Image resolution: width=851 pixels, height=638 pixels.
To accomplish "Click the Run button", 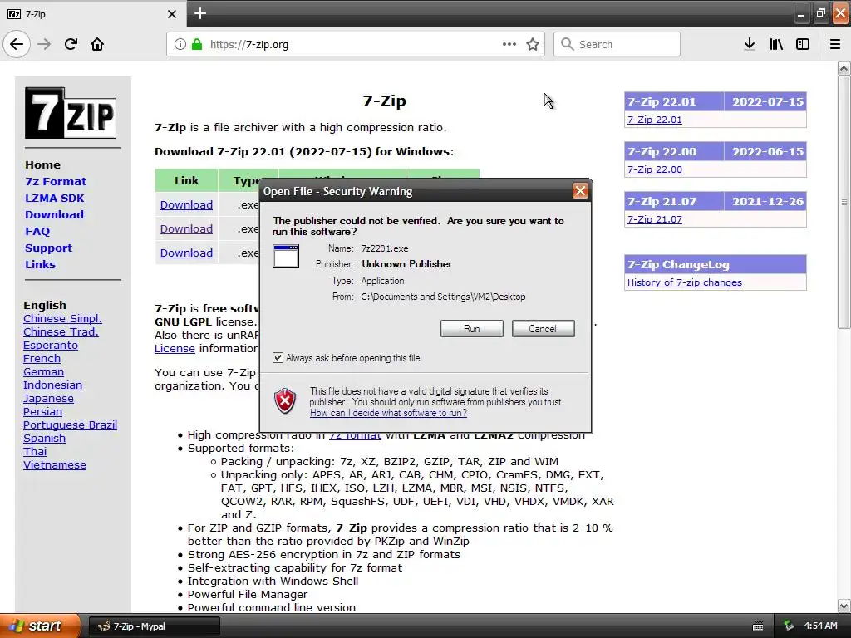I will 472,329.
